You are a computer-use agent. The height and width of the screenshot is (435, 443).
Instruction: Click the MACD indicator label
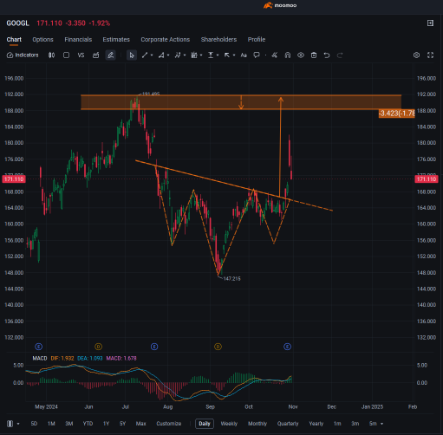(x=40, y=359)
